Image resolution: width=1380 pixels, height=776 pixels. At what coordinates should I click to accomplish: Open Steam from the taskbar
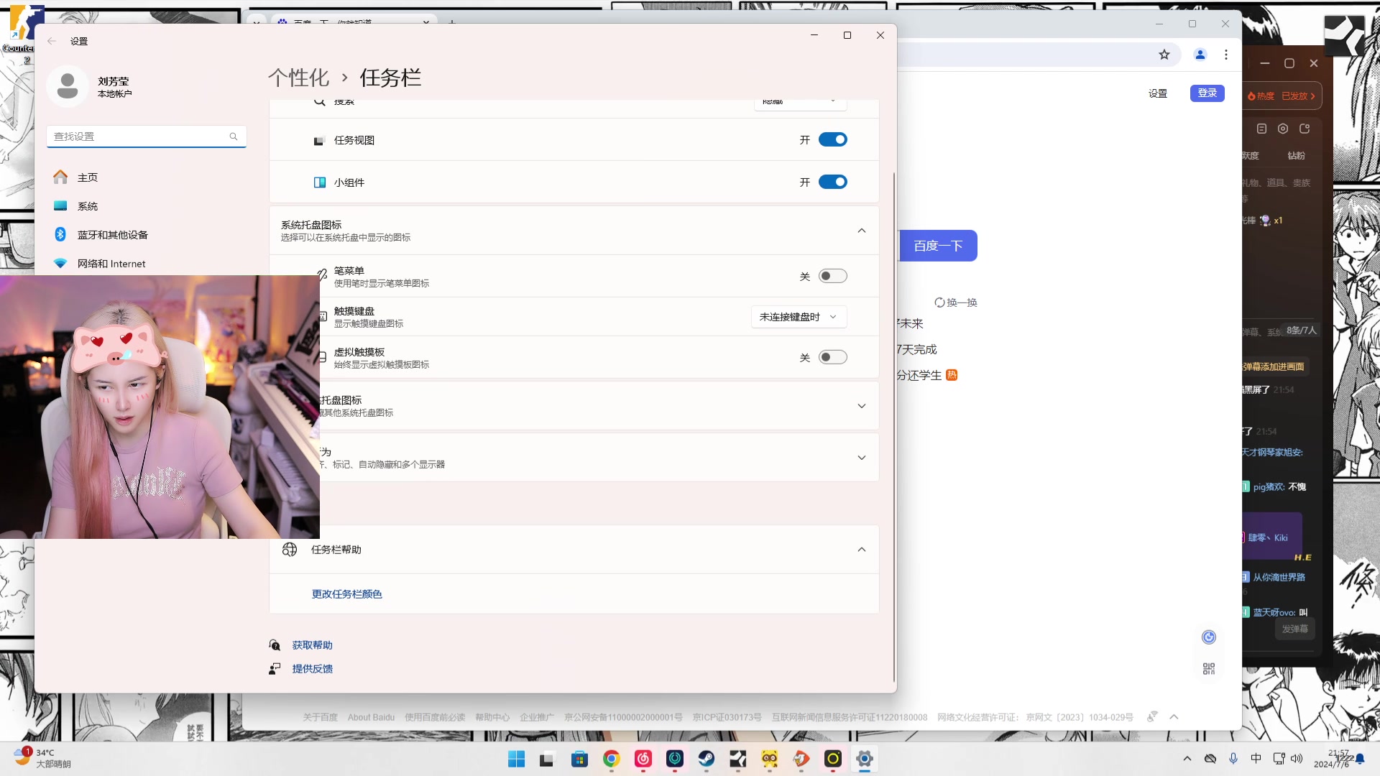click(706, 759)
